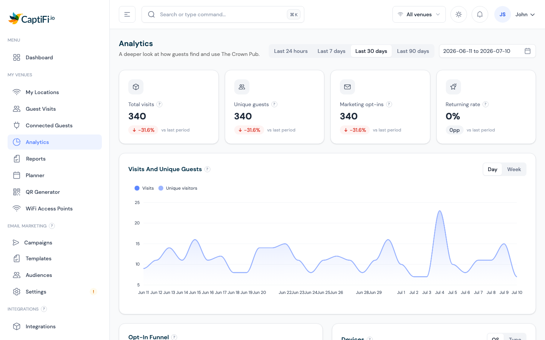Click the Settings warning badge

(93, 292)
